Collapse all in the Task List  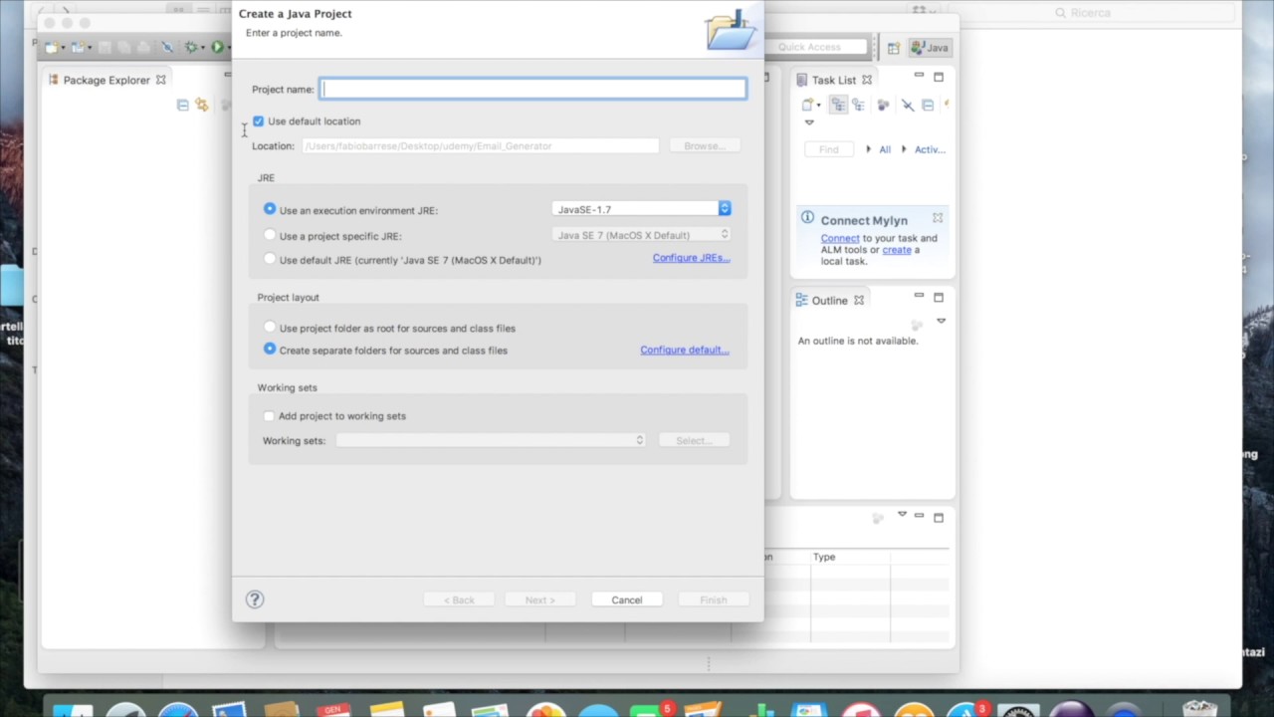point(928,105)
